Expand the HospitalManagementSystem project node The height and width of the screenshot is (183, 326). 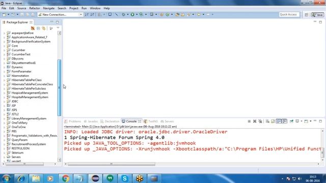pos(5,97)
